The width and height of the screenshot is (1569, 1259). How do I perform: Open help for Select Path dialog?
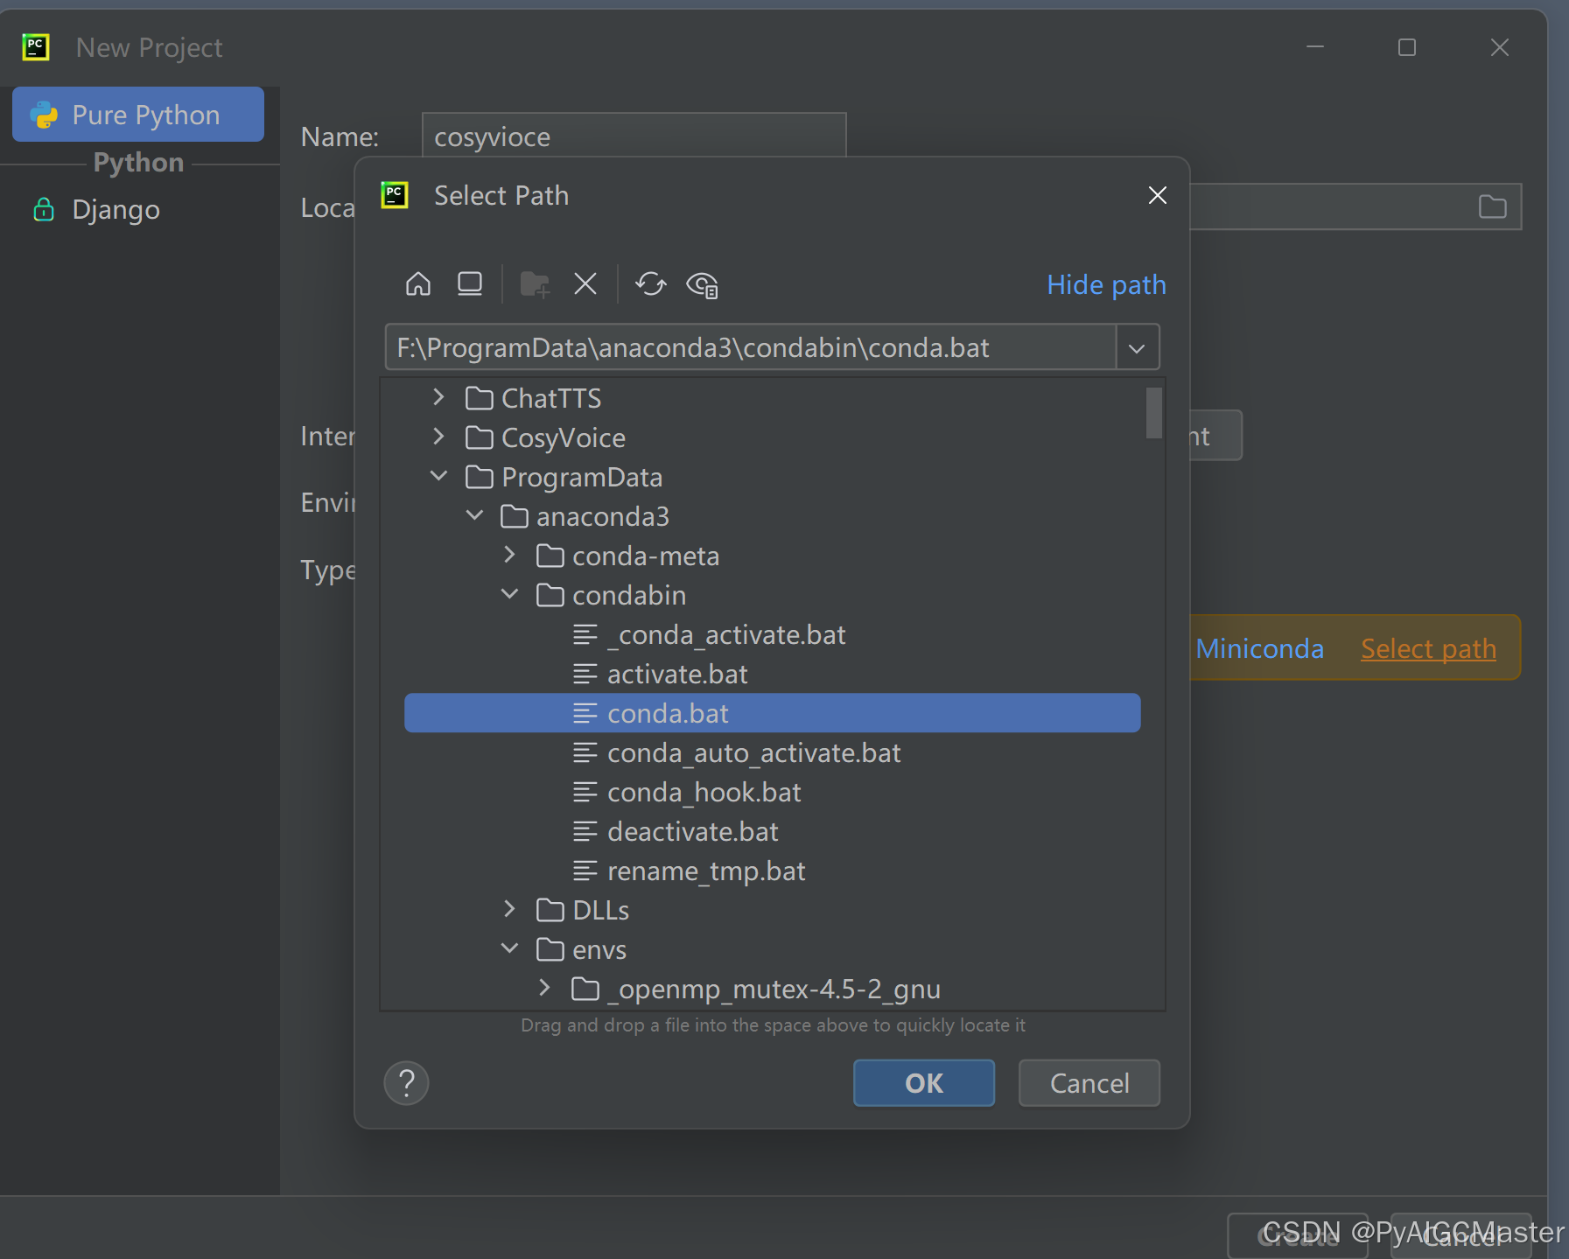click(x=407, y=1083)
